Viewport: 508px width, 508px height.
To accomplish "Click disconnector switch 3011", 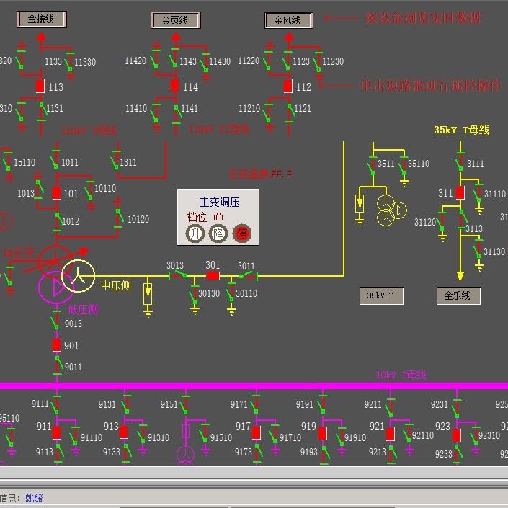I will 248,275.
